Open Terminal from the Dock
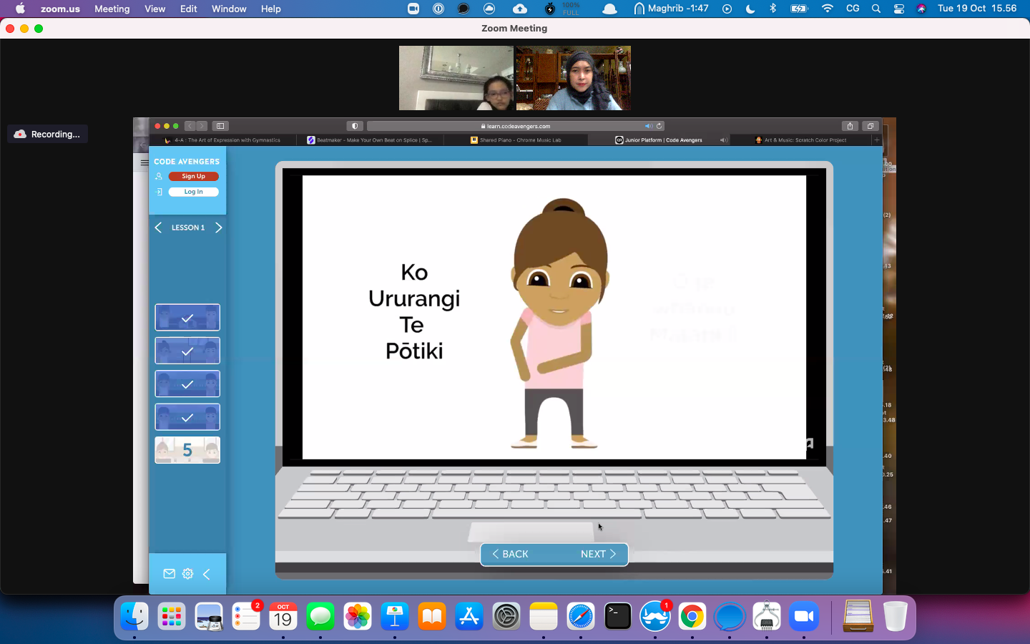Viewport: 1030px width, 644px height. pos(618,616)
